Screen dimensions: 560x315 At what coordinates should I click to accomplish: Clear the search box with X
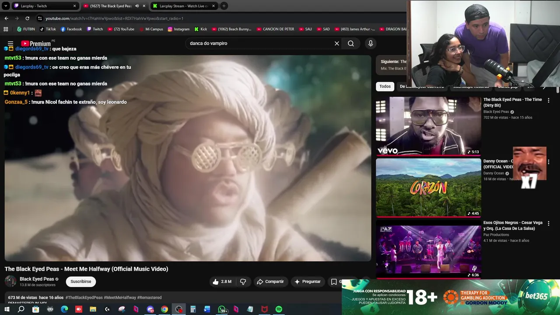click(x=337, y=43)
